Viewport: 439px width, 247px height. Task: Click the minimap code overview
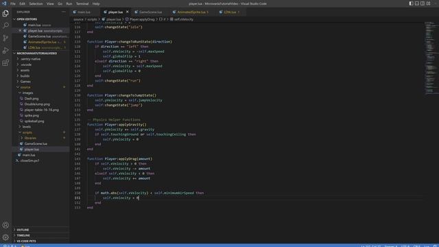coord(431,59)
